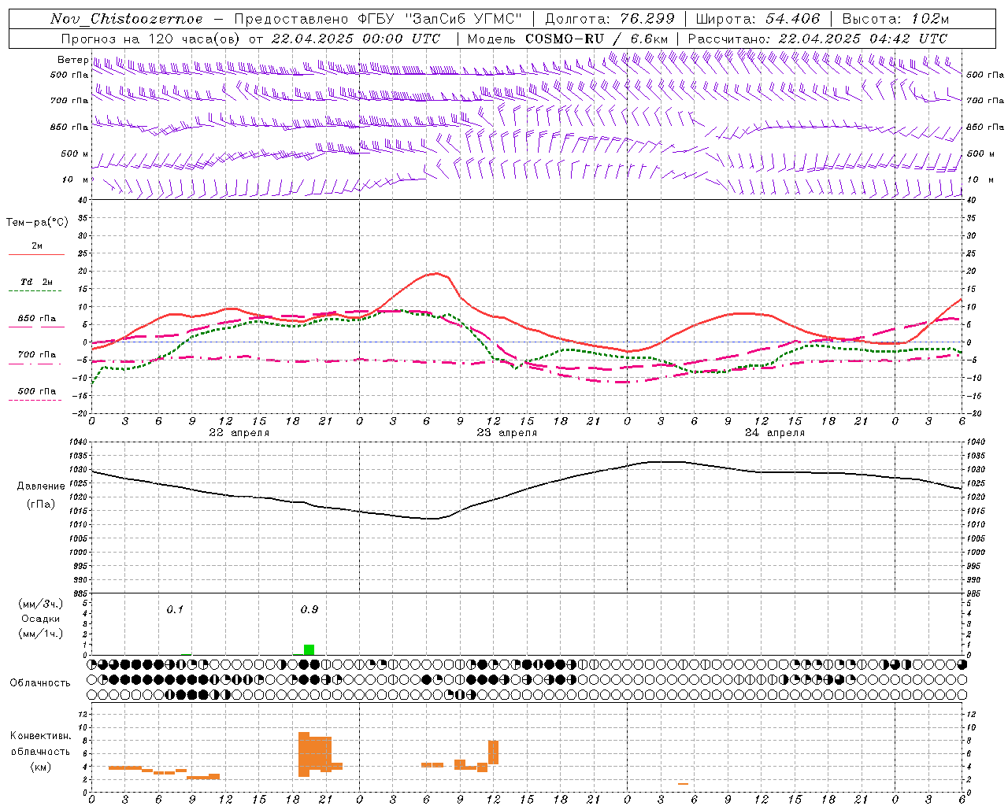Viewport: 1008px width, 806px height.
Task: Click the "Ветер" wind panel label
Action: tap(72, 60)
